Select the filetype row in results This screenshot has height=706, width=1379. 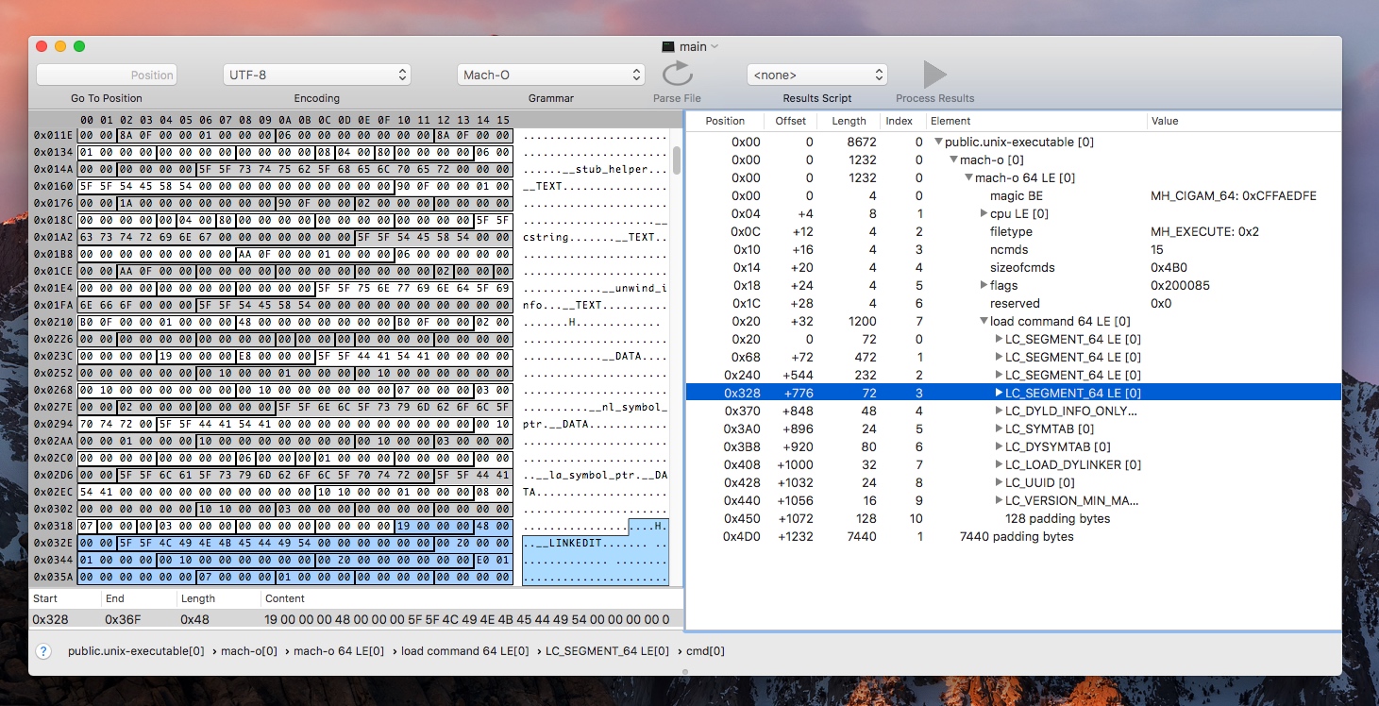[x=1011, y=232]
